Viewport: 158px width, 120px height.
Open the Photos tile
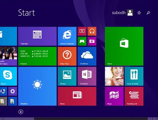67,76
